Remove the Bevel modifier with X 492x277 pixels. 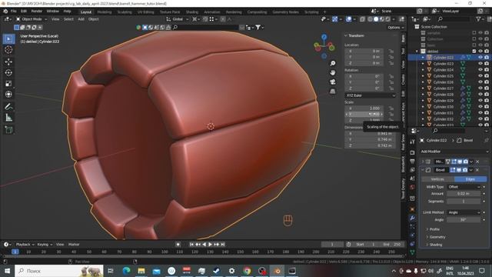[477, 170]
